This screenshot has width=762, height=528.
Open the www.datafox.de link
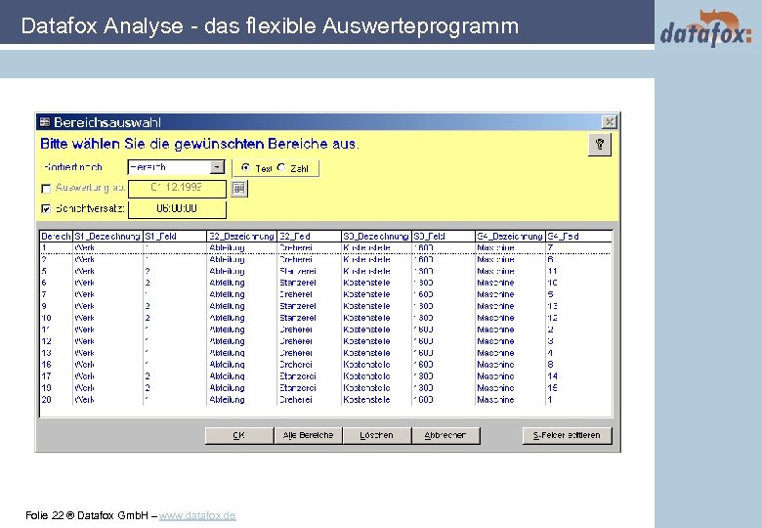[x=197, y=515]
